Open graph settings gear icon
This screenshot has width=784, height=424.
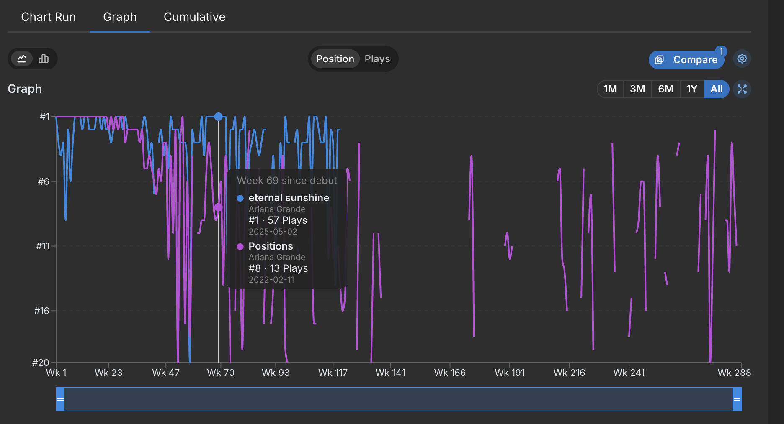click(742, 59)
